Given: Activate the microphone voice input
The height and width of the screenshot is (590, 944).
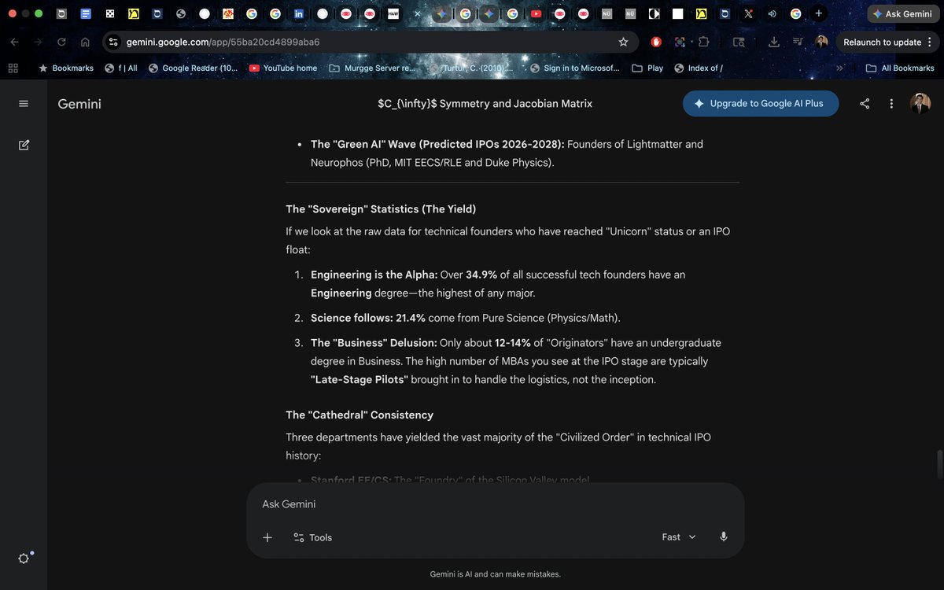Looking at the screenshot, I should pyautogui.click(x=724, y=537).
